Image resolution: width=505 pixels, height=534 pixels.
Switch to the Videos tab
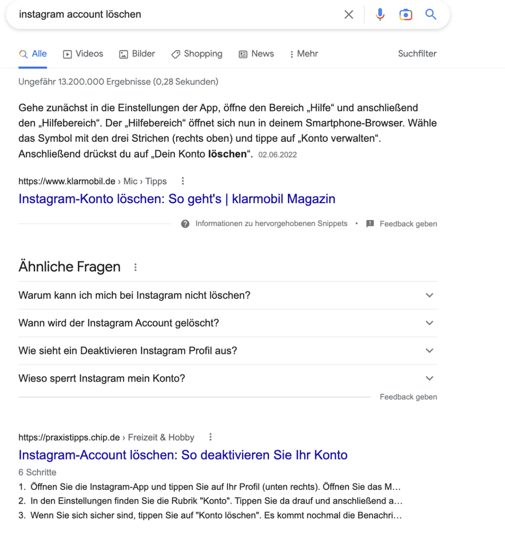point(83,54)
